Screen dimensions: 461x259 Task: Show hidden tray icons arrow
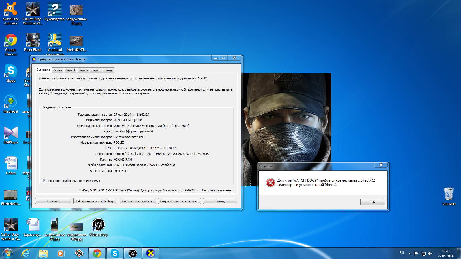tap(409, 254)
